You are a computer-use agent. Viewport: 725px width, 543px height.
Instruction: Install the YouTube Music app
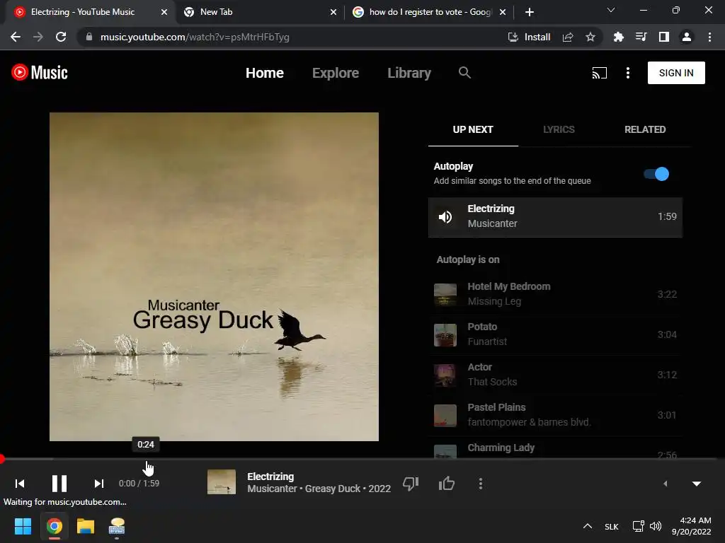pyautogui.click(x=529, y=37)
